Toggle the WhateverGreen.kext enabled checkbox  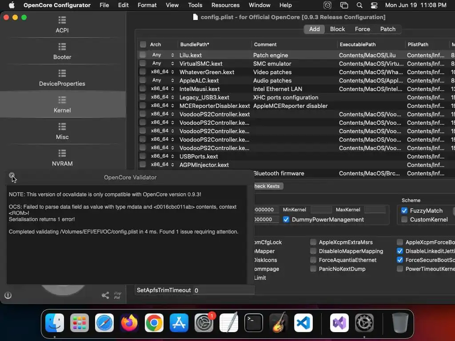[143, 71]
